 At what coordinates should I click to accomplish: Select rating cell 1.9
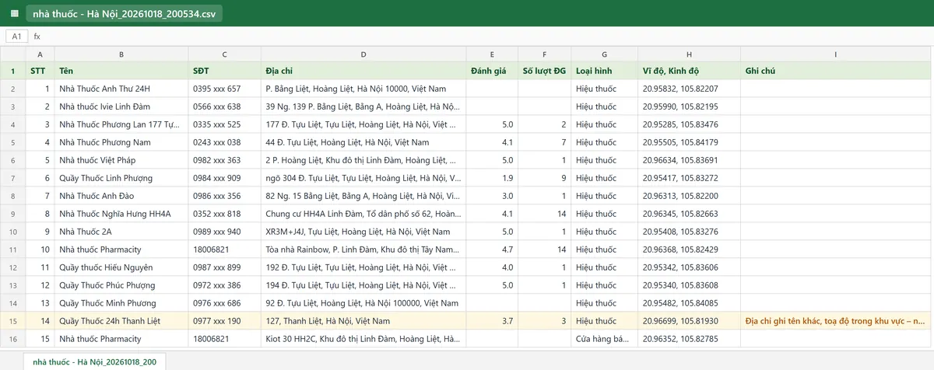point(492,178)
